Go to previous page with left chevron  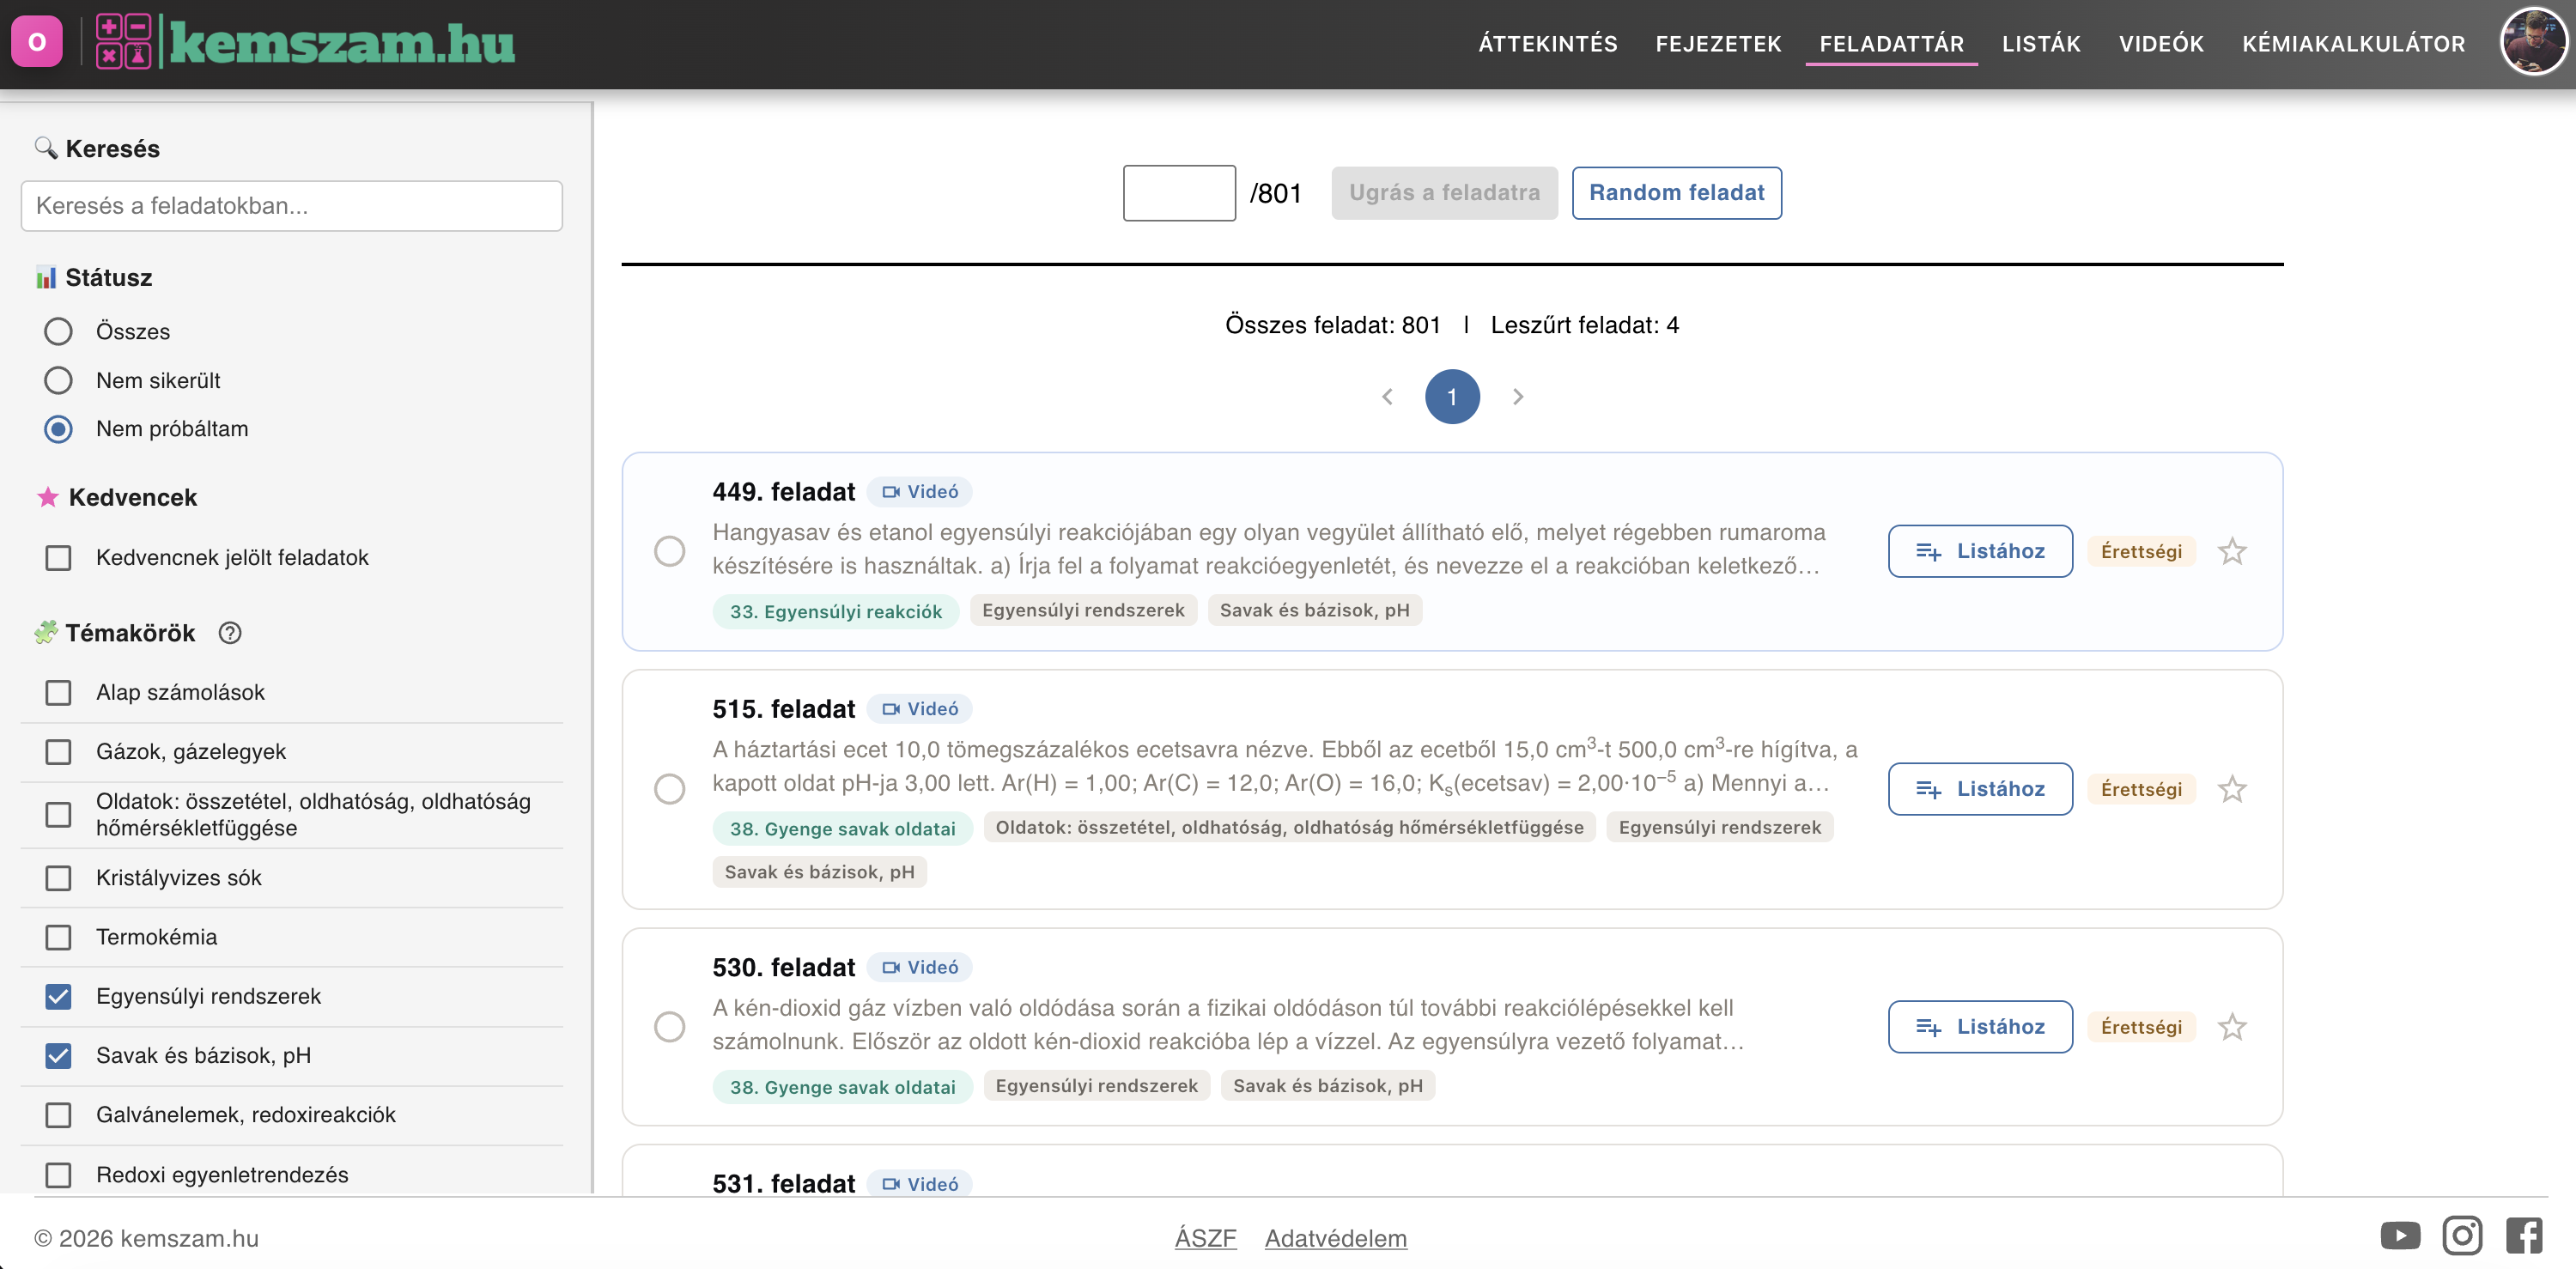pyautogui.click(x=1387, y=397)
